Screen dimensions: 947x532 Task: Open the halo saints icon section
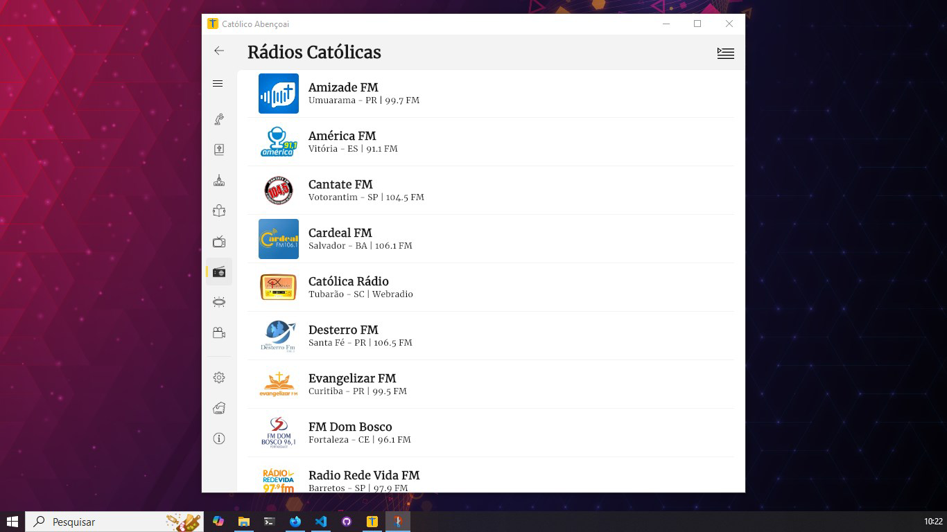pos(219,302)
